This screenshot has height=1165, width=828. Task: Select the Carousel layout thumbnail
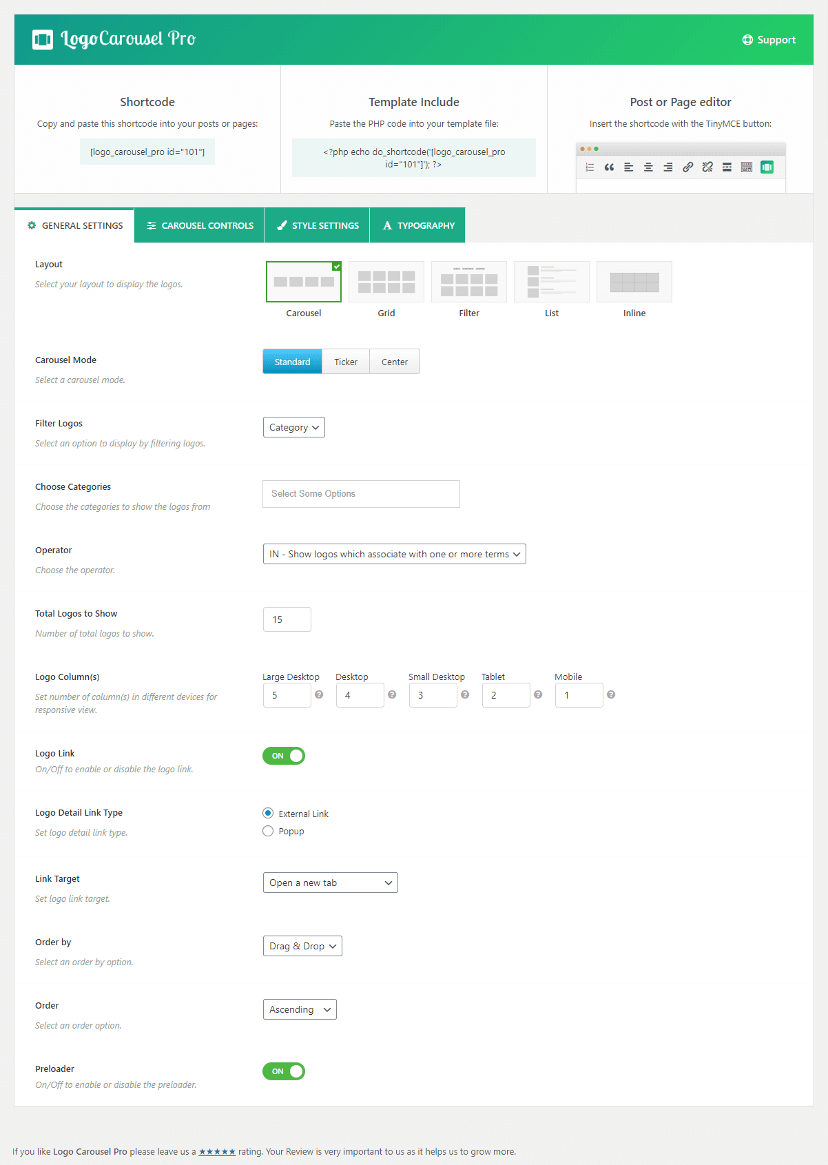(304, 282)
